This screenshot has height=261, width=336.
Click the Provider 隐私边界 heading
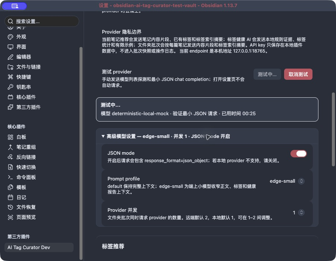click(x=121, y=32)
